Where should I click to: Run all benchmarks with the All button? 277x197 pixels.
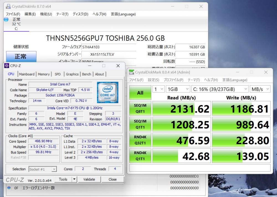click(140, 93)
